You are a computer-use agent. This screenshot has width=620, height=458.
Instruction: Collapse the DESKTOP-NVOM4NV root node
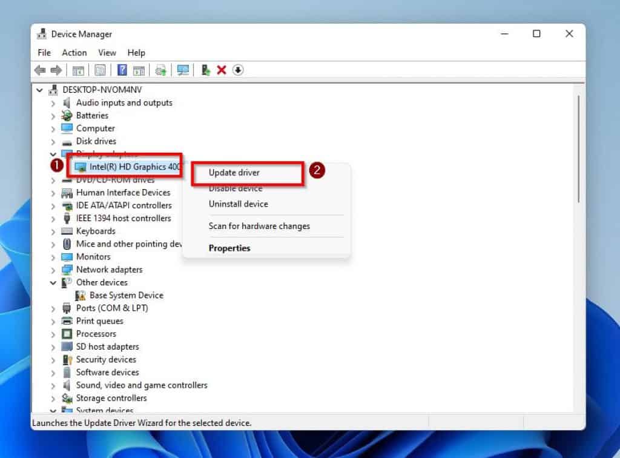click(39, 90)
